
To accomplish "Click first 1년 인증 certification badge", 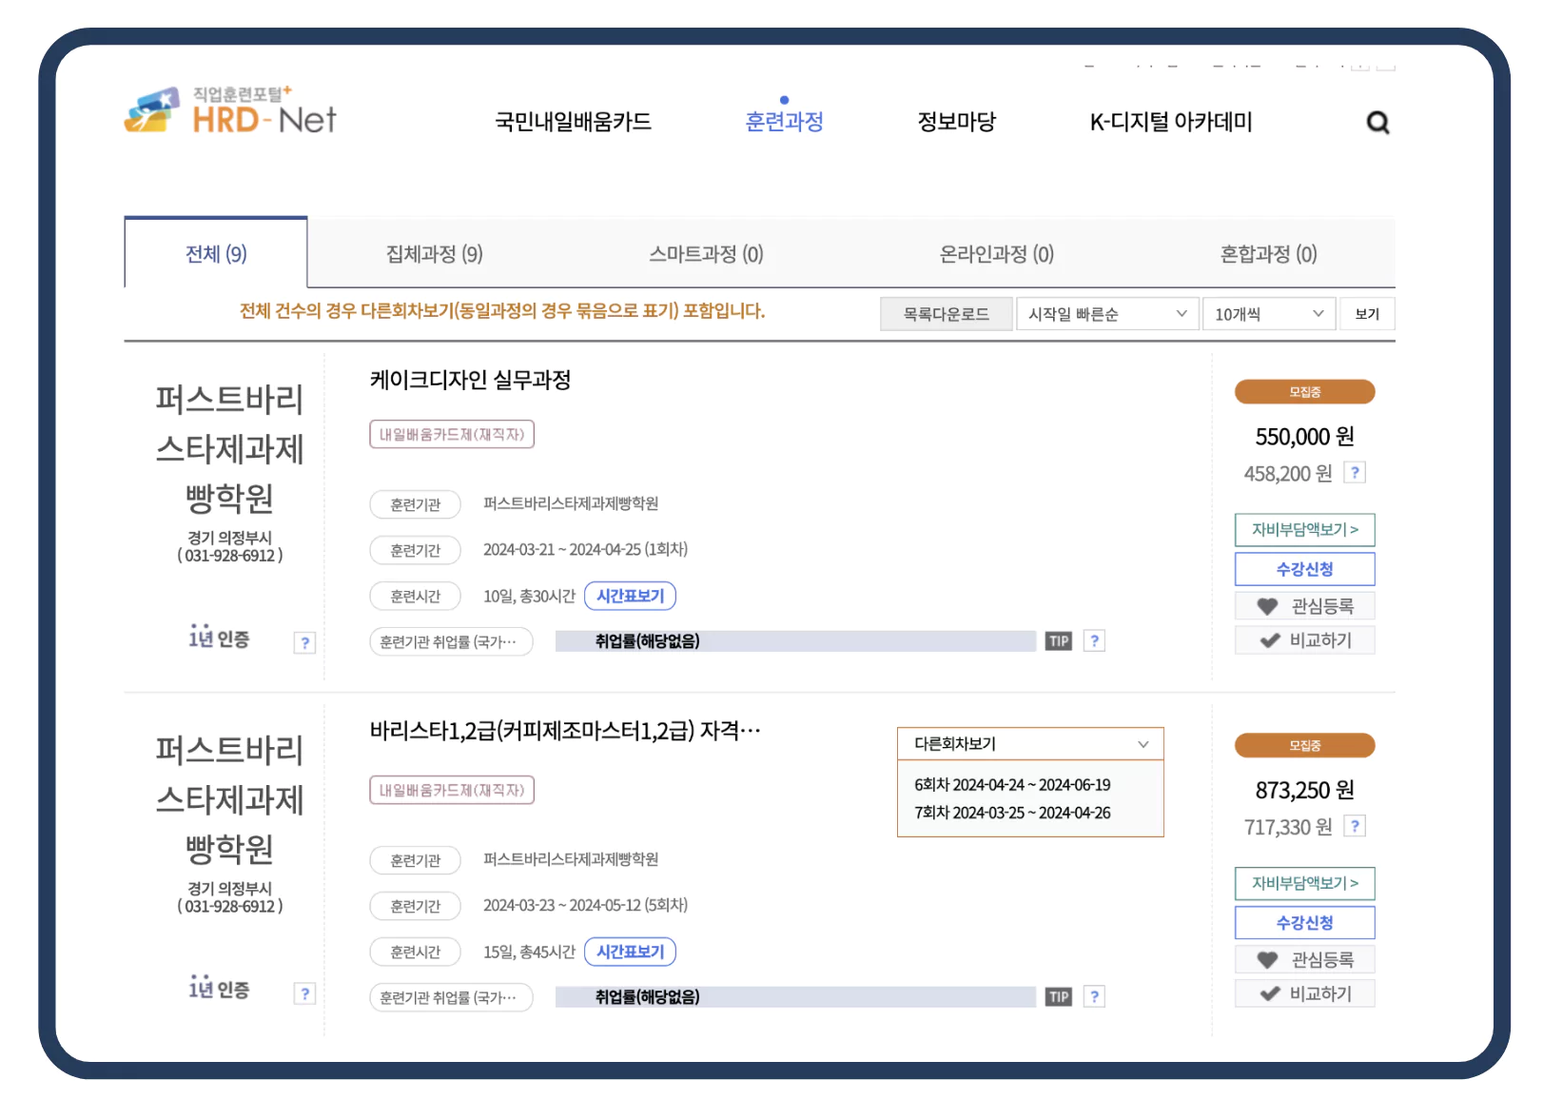I will [219, 638].
